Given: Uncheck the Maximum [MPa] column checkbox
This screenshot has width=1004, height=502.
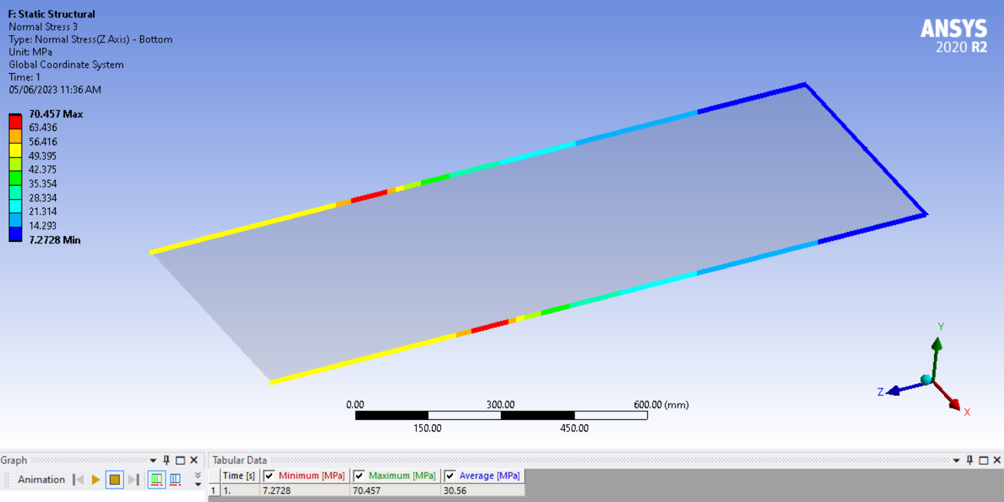Looking at the screenshot, I should (x=359, y=476).
